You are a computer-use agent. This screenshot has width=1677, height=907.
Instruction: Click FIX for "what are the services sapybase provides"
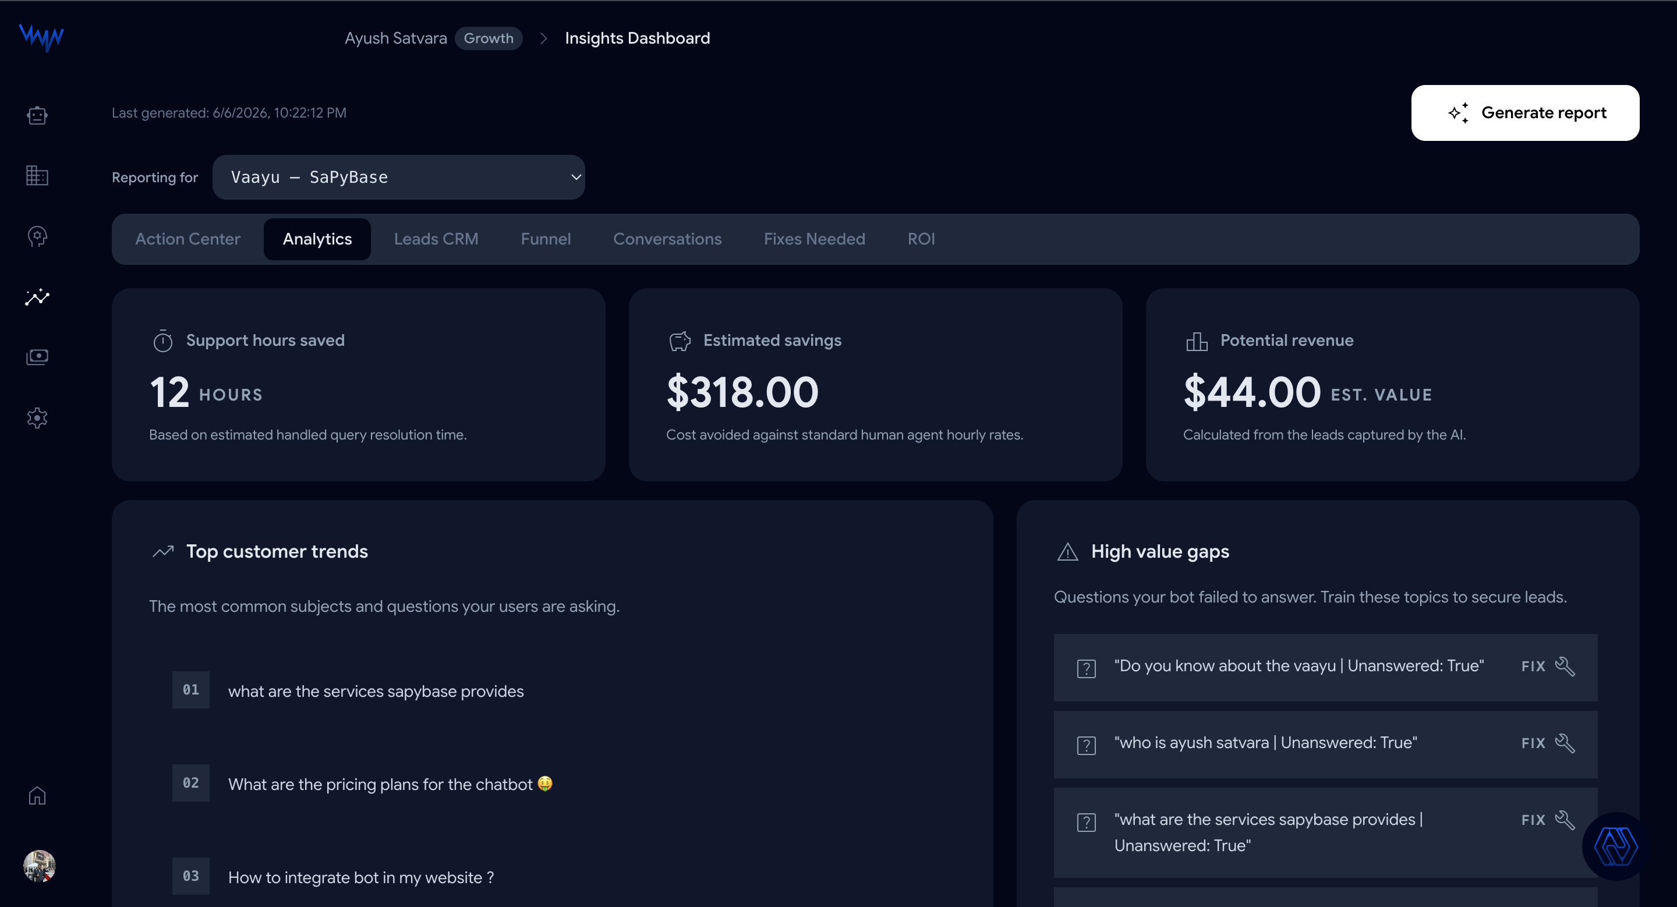pos(1533,820)
